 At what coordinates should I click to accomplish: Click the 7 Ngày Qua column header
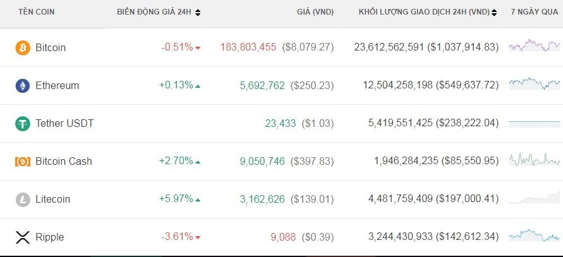[534, 12]
